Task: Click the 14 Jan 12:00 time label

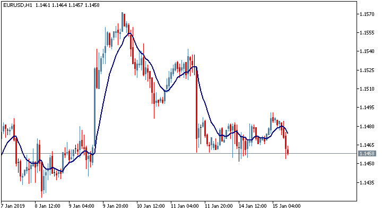Action: tap(253, 206)
